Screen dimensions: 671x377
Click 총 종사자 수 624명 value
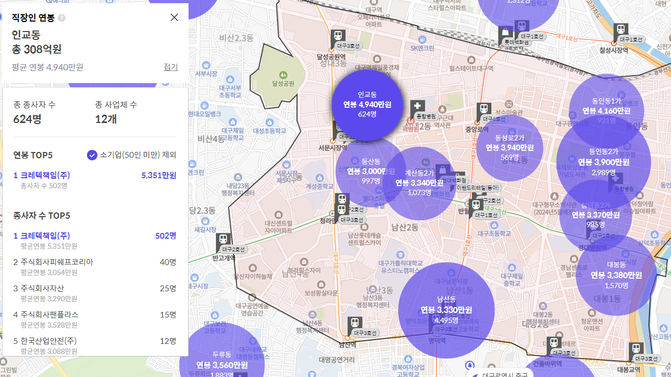[27, 119]
